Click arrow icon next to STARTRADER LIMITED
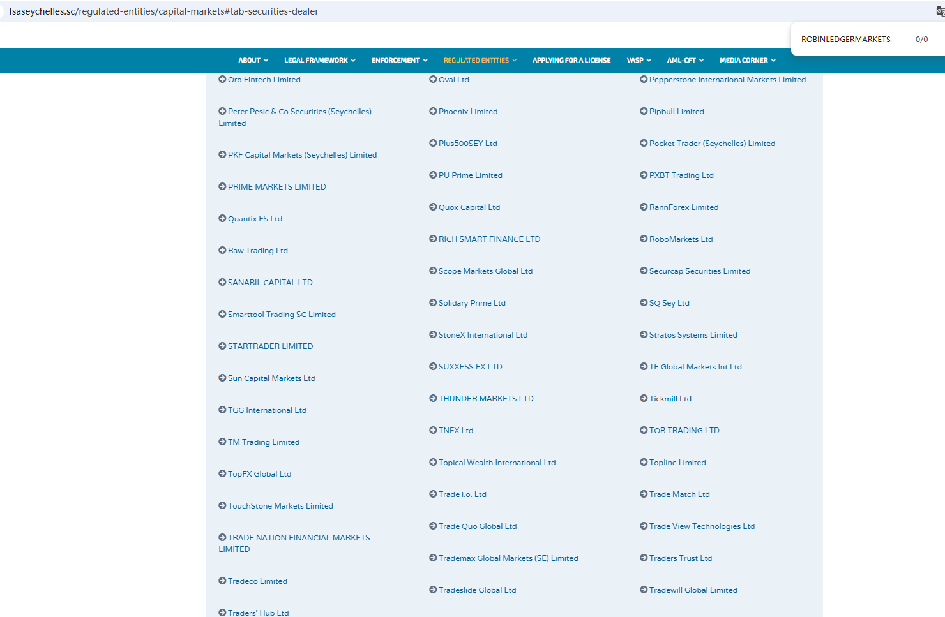This screenshot has width=945, height=617. 222,346
